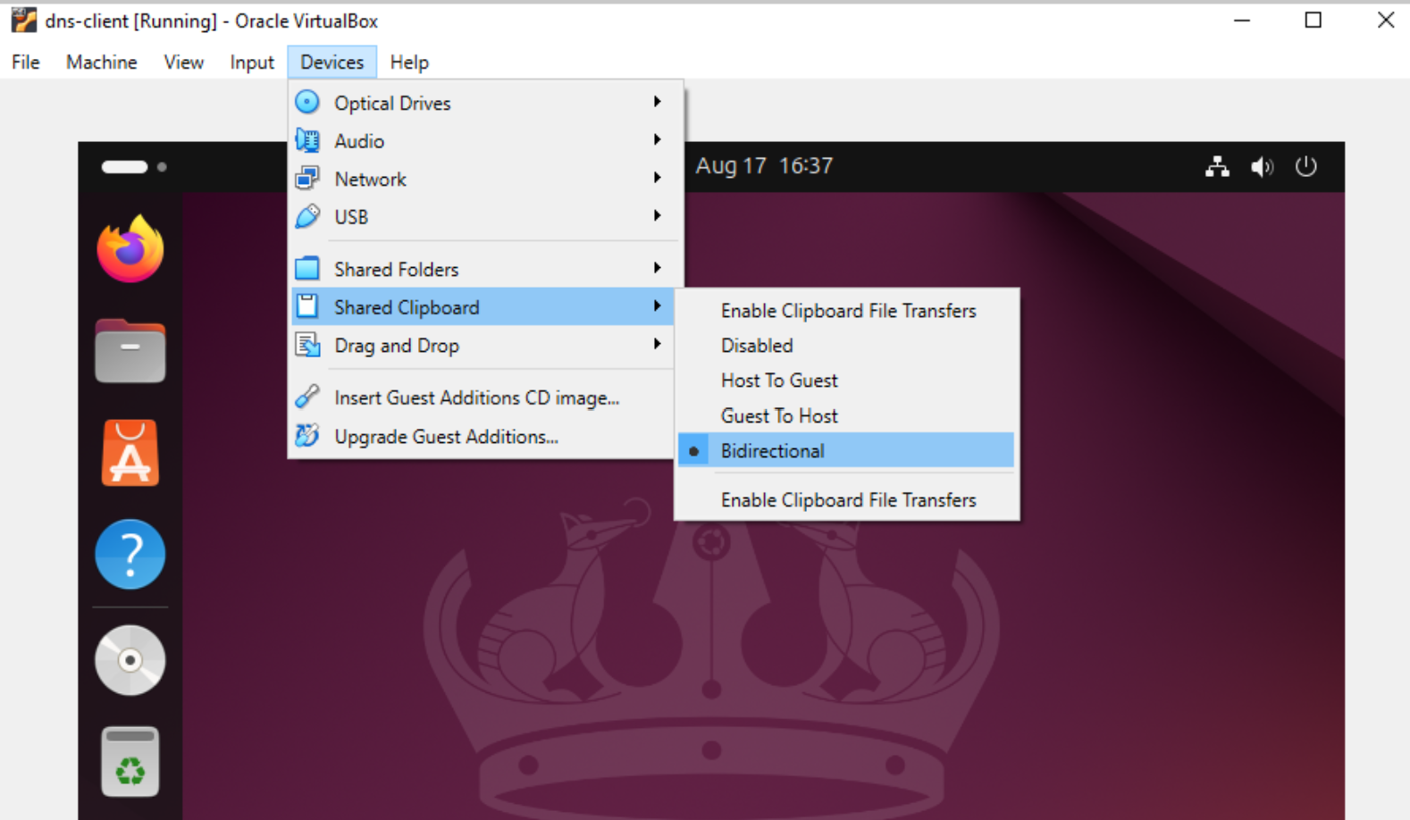Open the Help question mark icon
This screenshot has width=1410, height=820.
[x=130, y=554]
